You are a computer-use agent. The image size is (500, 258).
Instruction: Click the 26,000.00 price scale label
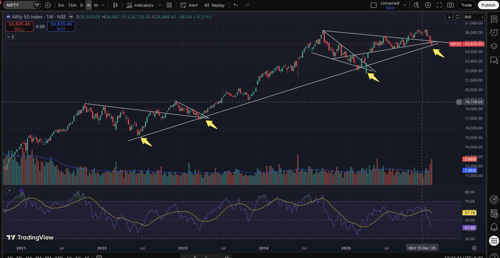[475, 32]
